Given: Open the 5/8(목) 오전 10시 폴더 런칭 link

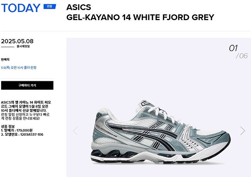Looking at the screenshot, I should pyautogui.click(x=19, y=68).
